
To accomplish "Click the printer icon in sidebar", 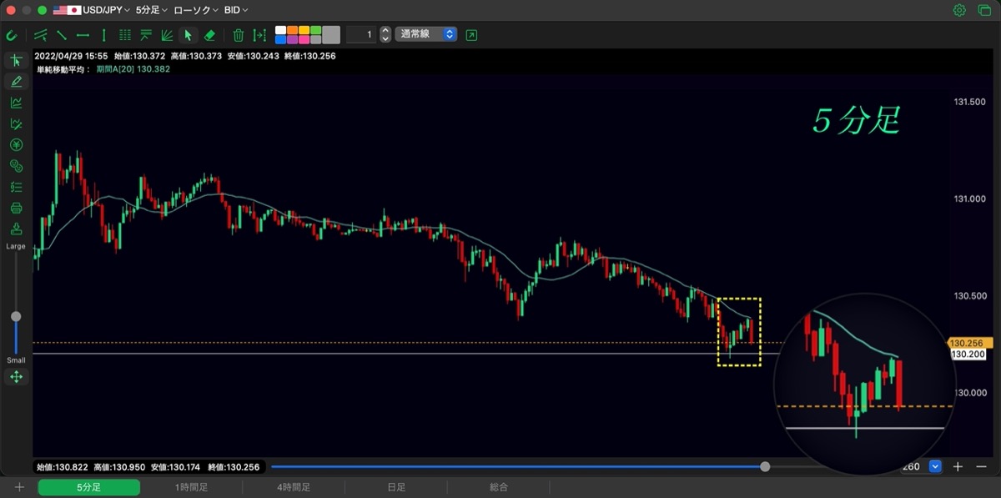I will pyautogui.click(x=16, y=208).
